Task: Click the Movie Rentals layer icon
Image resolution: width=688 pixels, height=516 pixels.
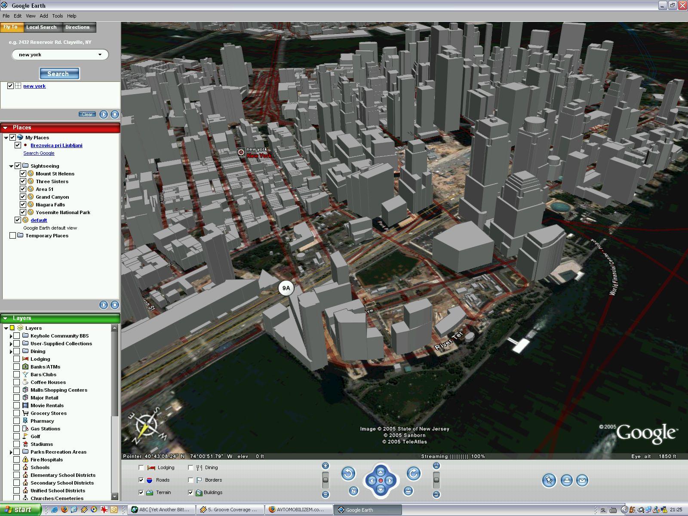Action: pos(25,405)
